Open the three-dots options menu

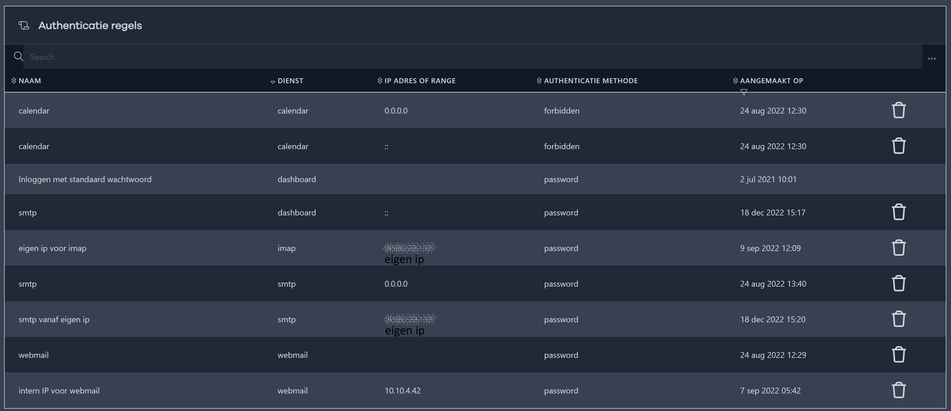931,59
